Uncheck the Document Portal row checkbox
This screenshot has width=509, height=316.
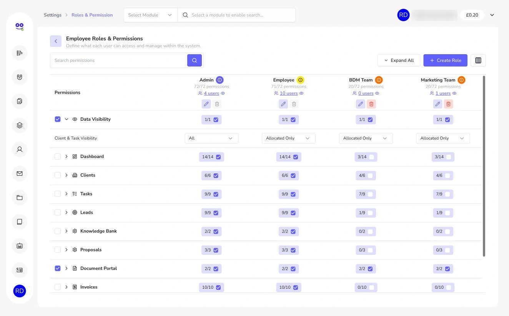(x=58, y=268)
